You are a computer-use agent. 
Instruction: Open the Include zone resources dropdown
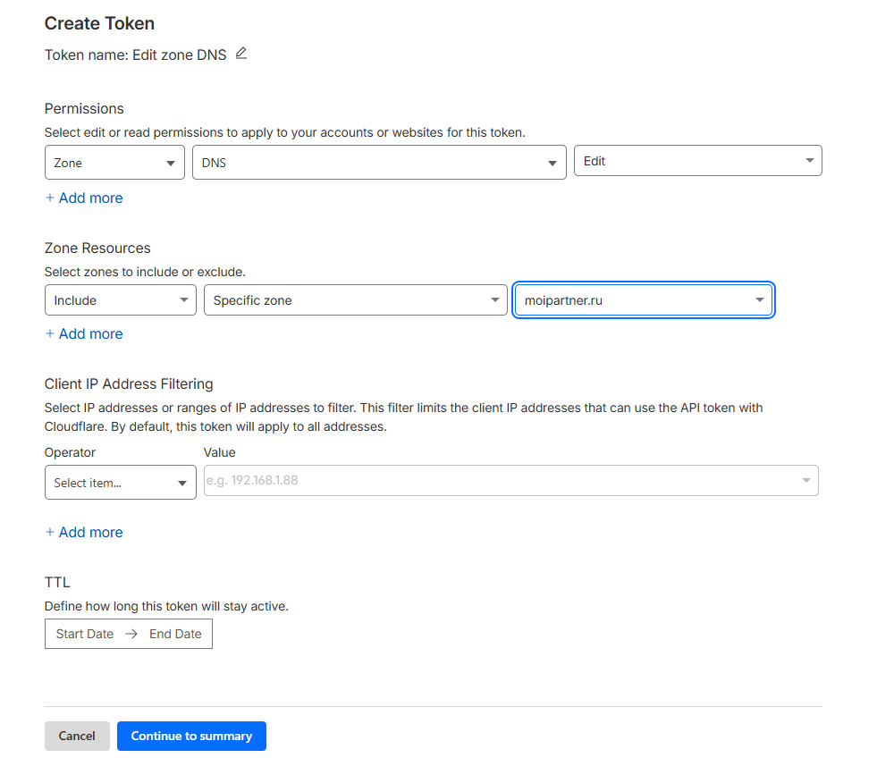(x=120, y=300)
